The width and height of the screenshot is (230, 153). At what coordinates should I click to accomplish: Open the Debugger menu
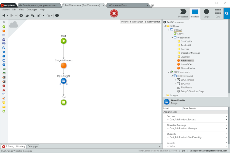(x=32, y=9)
